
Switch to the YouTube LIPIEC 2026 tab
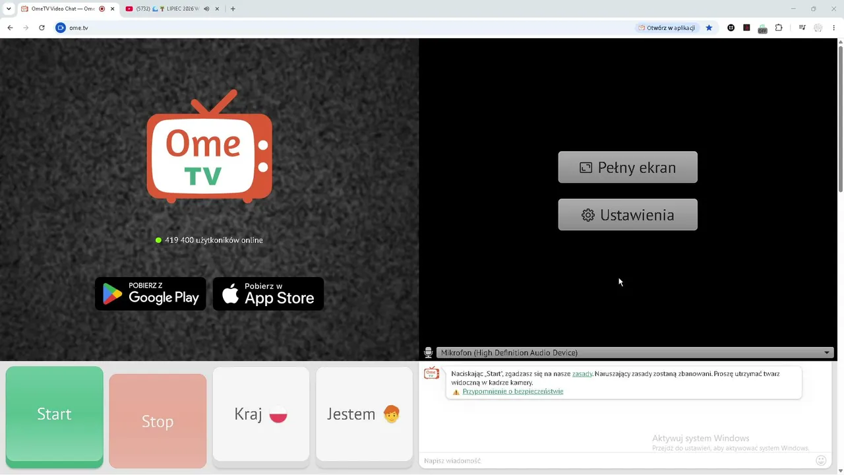click(x=168, y=9)
